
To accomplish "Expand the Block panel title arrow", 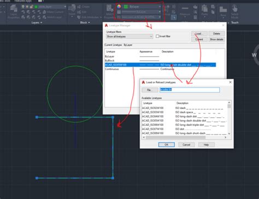I will click(x=89, y=22).
